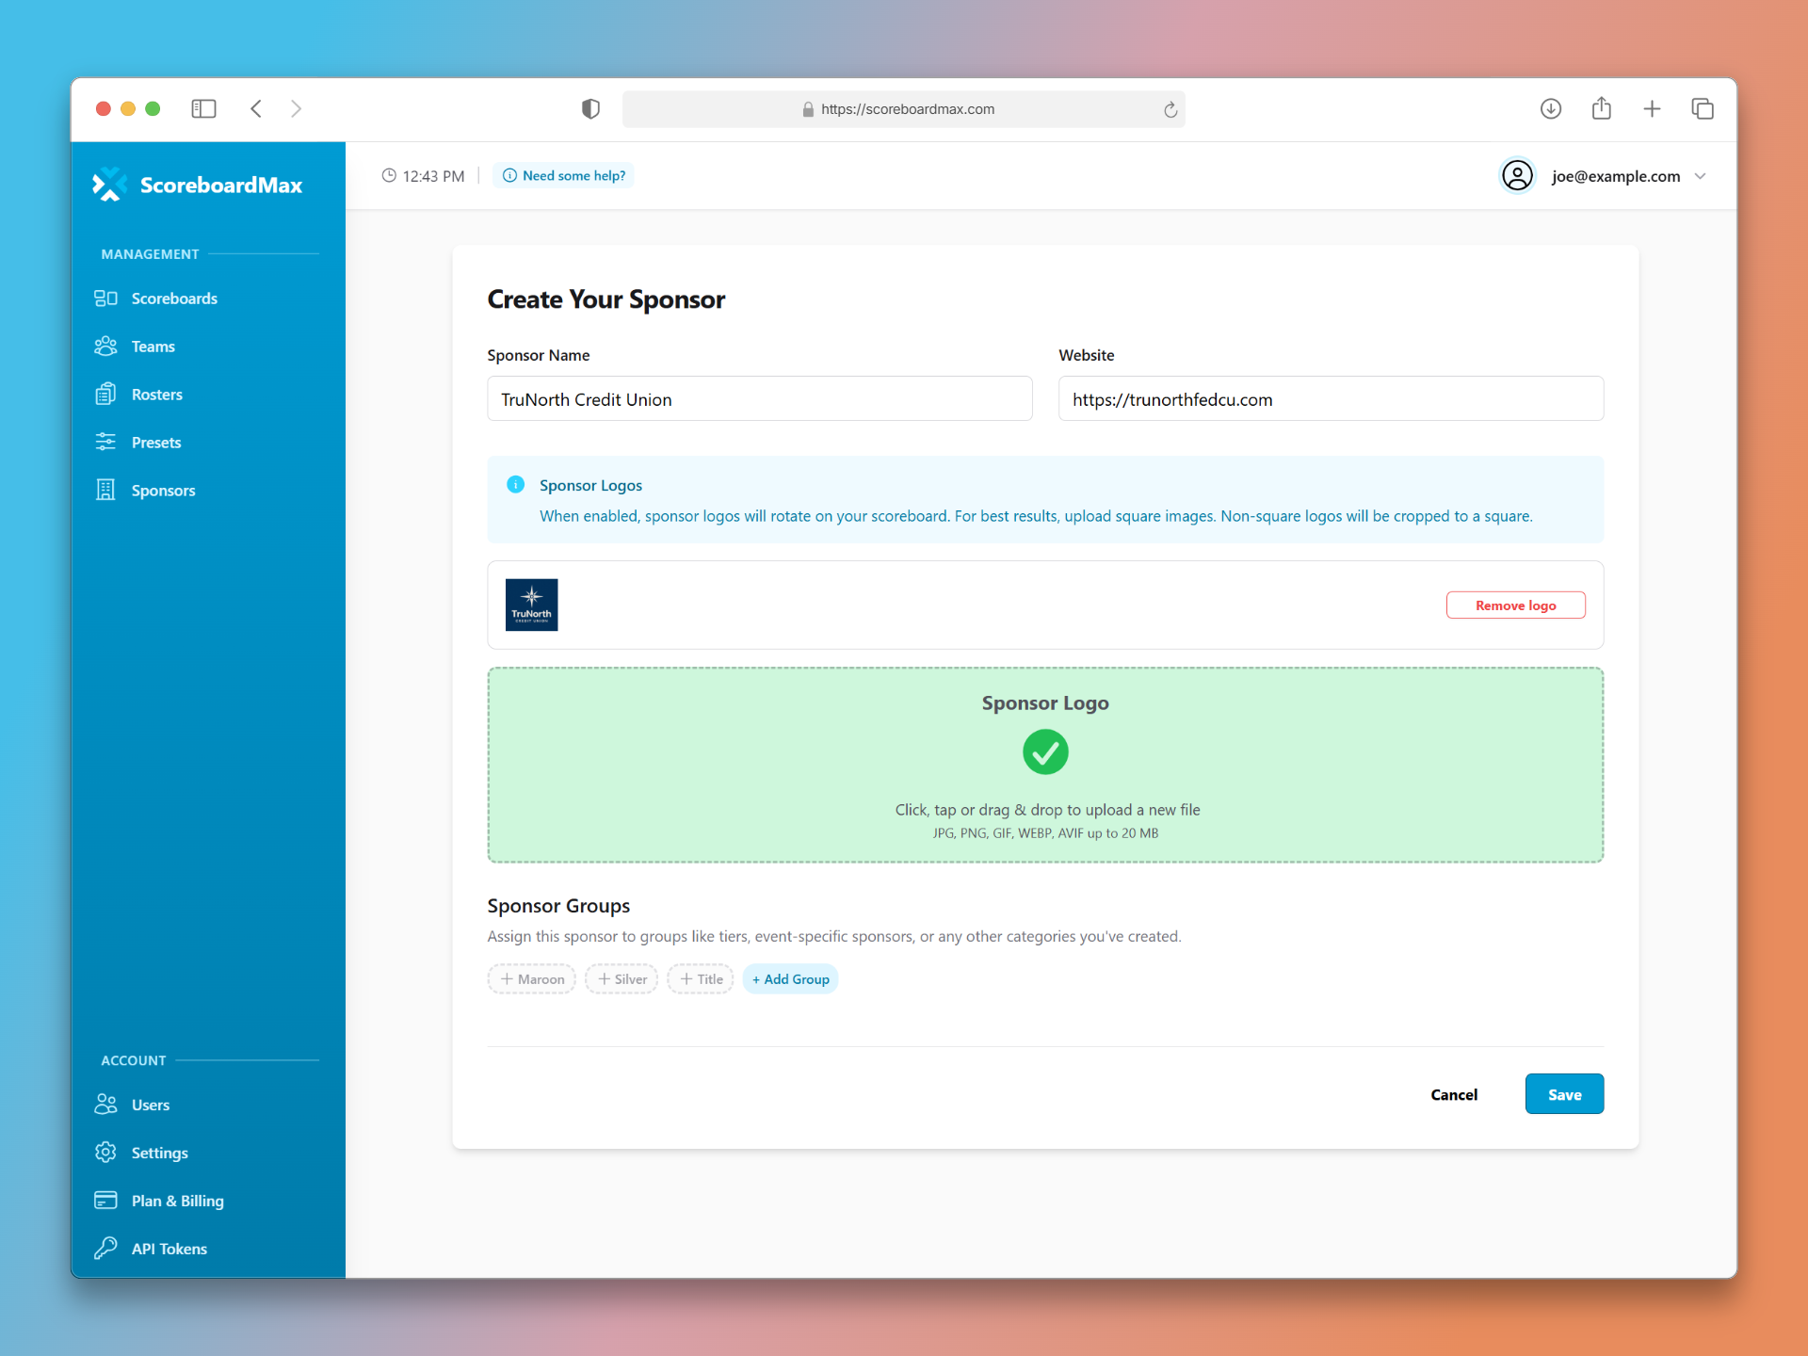Image resolution: width=1808 pixels, height=1356 pixels.
Task: Toggle the browser sidebar panel icon
Action: point(203,109)
